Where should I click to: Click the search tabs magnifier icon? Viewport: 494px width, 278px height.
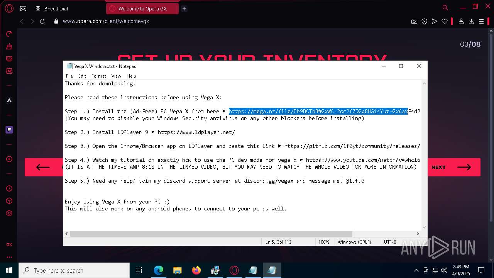(445, 8)
